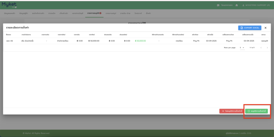Click the การดำเนินการ column header
The height and width of the screenshot is (137, 274).
(x=26, y=35)
